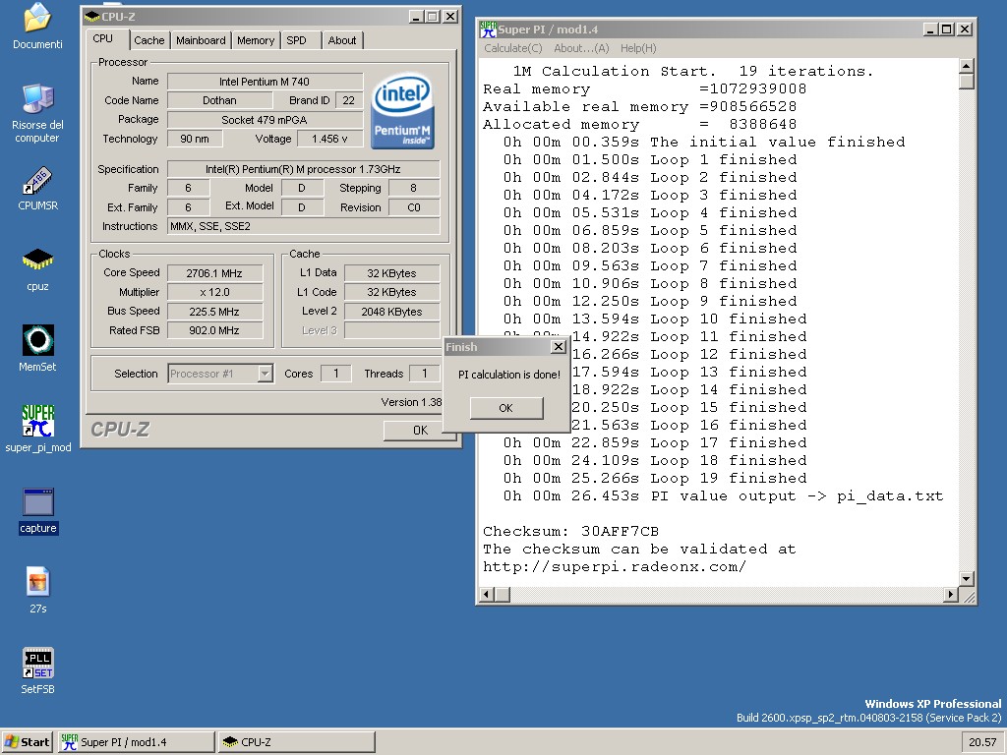Switch to Super PI / mod1.4 taskbar button
This screenshot has width=1007, height=755.
coord(136,741)
